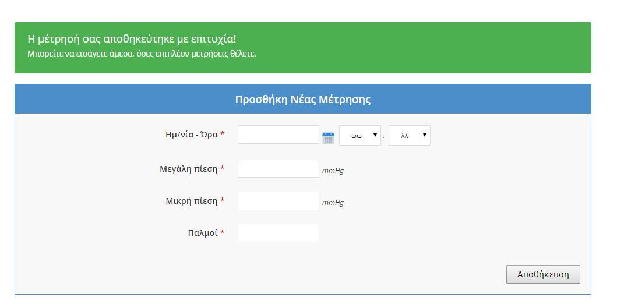Focus the Μικρή πίεση input box
Viewport: 617px width, 307px height.
278,201
